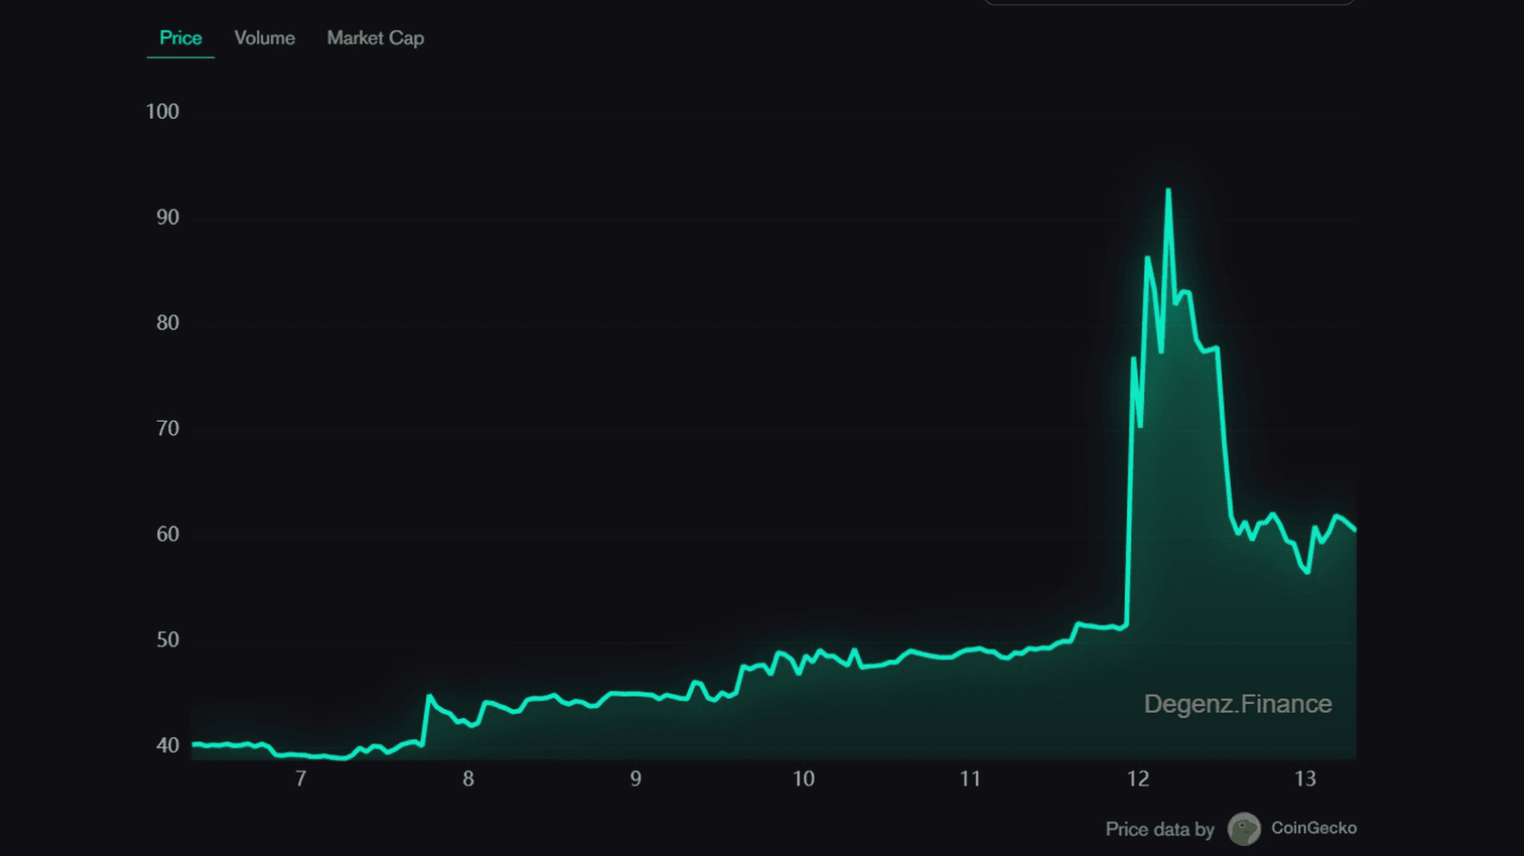The width and height of the screenshot is (1524, 856).
Task: Click the x-axis date label 13
Action: click(x=1305, y=779)
